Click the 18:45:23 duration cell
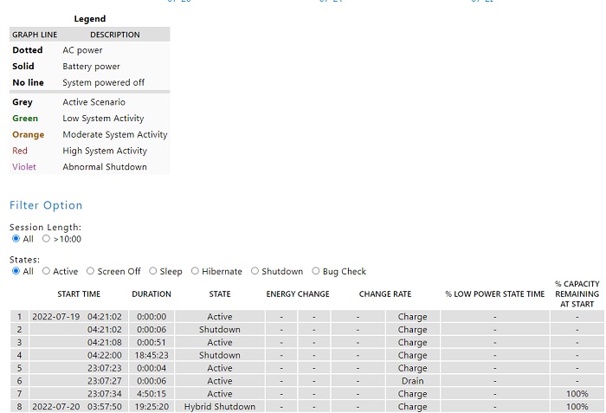The width and height of the screenshot is (606, 413). click(x=151, y=355)
